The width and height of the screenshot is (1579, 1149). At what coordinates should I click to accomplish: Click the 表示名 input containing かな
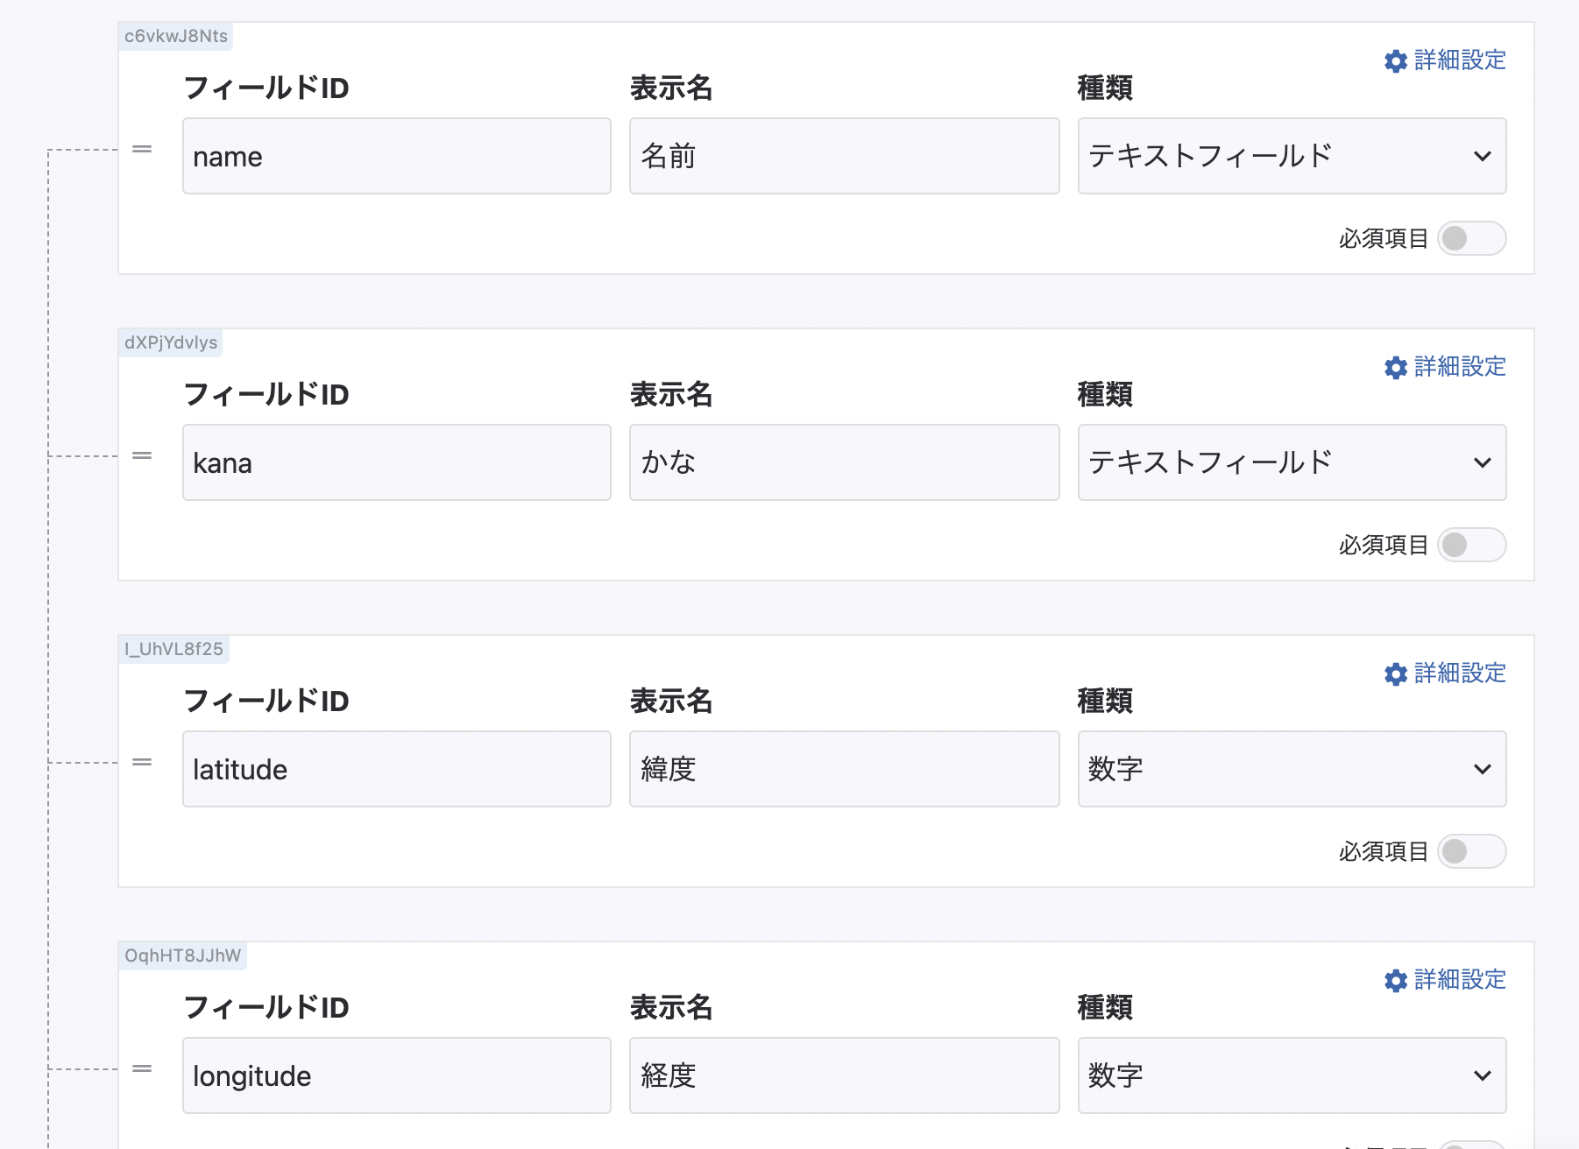click(x=844, y=462)
